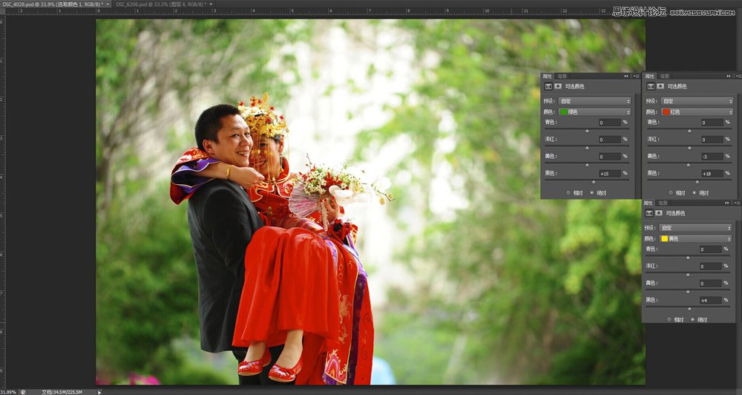This screenshot has height=395, width=742.
Task: Click 黄色 slider handle in yellow panel
Action: (688, 292)
